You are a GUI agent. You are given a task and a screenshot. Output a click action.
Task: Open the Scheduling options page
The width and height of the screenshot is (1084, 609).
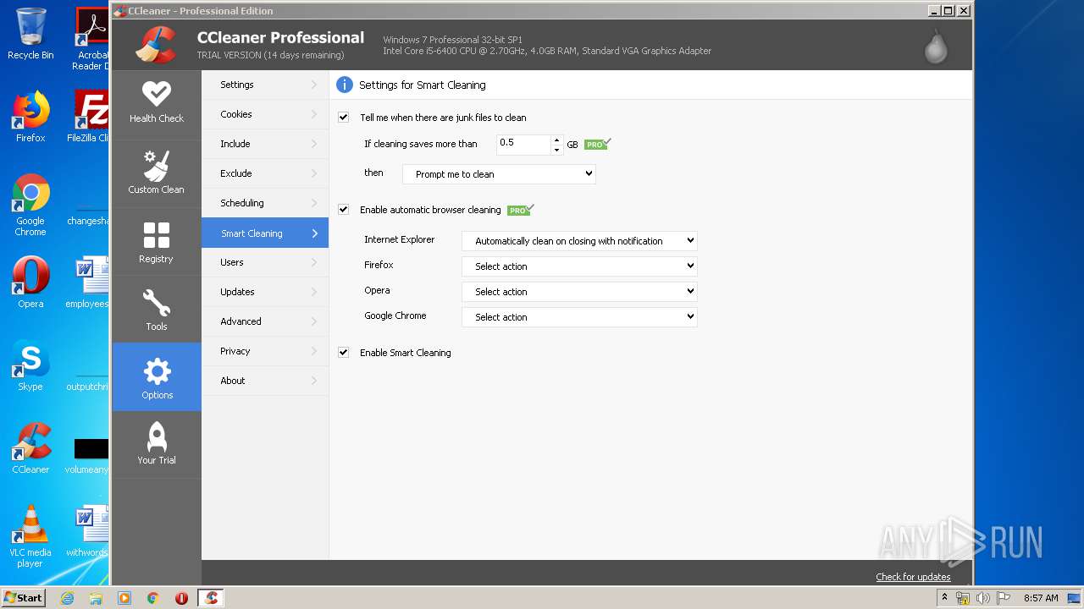coord(265,203)
